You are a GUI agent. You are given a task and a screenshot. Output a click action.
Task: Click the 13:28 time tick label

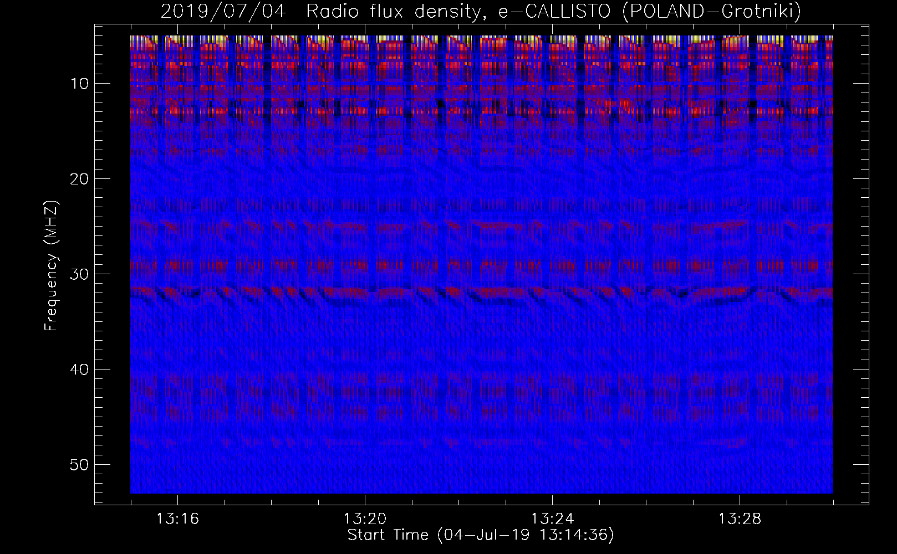740,519
